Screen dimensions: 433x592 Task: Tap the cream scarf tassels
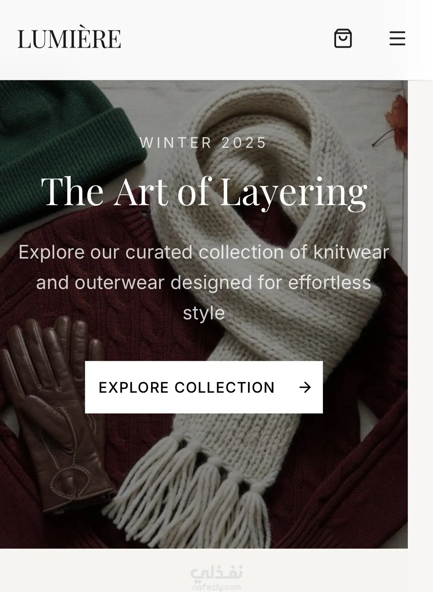point(207,493)
